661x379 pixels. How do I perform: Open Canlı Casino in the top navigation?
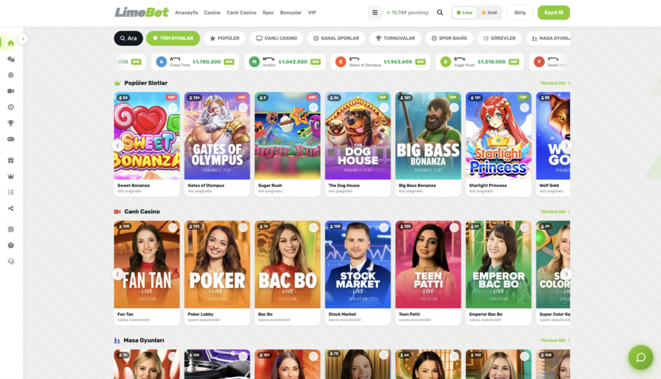point(241,13)
